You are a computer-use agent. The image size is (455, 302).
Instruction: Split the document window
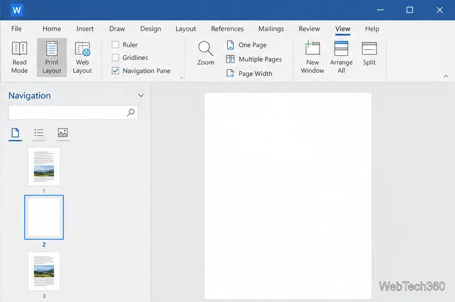click(369, 54)
